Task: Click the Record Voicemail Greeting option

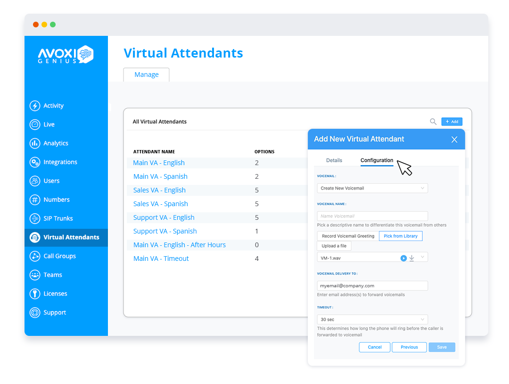Action: (347, 236)
